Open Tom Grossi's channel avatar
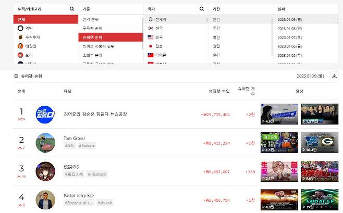Image resolution: width=343 pixels, height=213 pixels. click(45, 143)
